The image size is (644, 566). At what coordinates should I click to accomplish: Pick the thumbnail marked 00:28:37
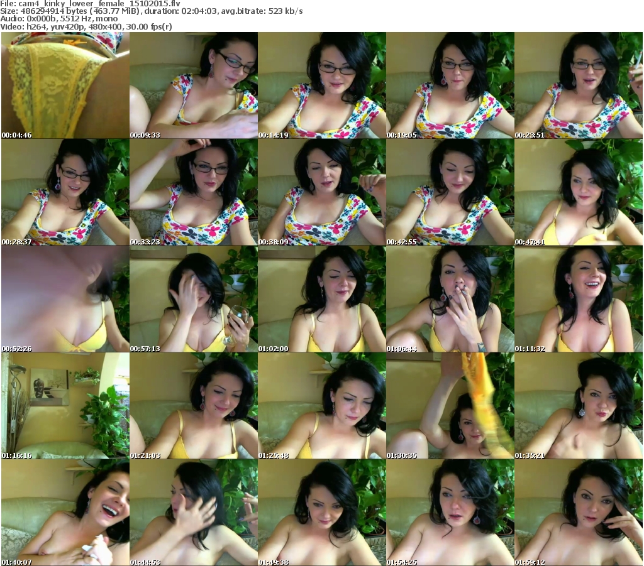click(65, 192)
